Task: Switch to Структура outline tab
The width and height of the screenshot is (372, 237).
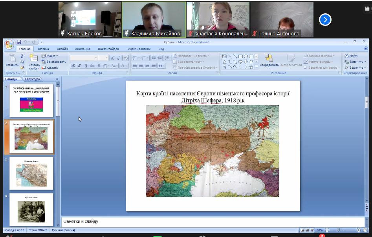Action: point(32,79)
